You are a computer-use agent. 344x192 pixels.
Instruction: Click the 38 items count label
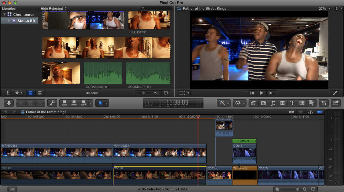click(92, 93)
